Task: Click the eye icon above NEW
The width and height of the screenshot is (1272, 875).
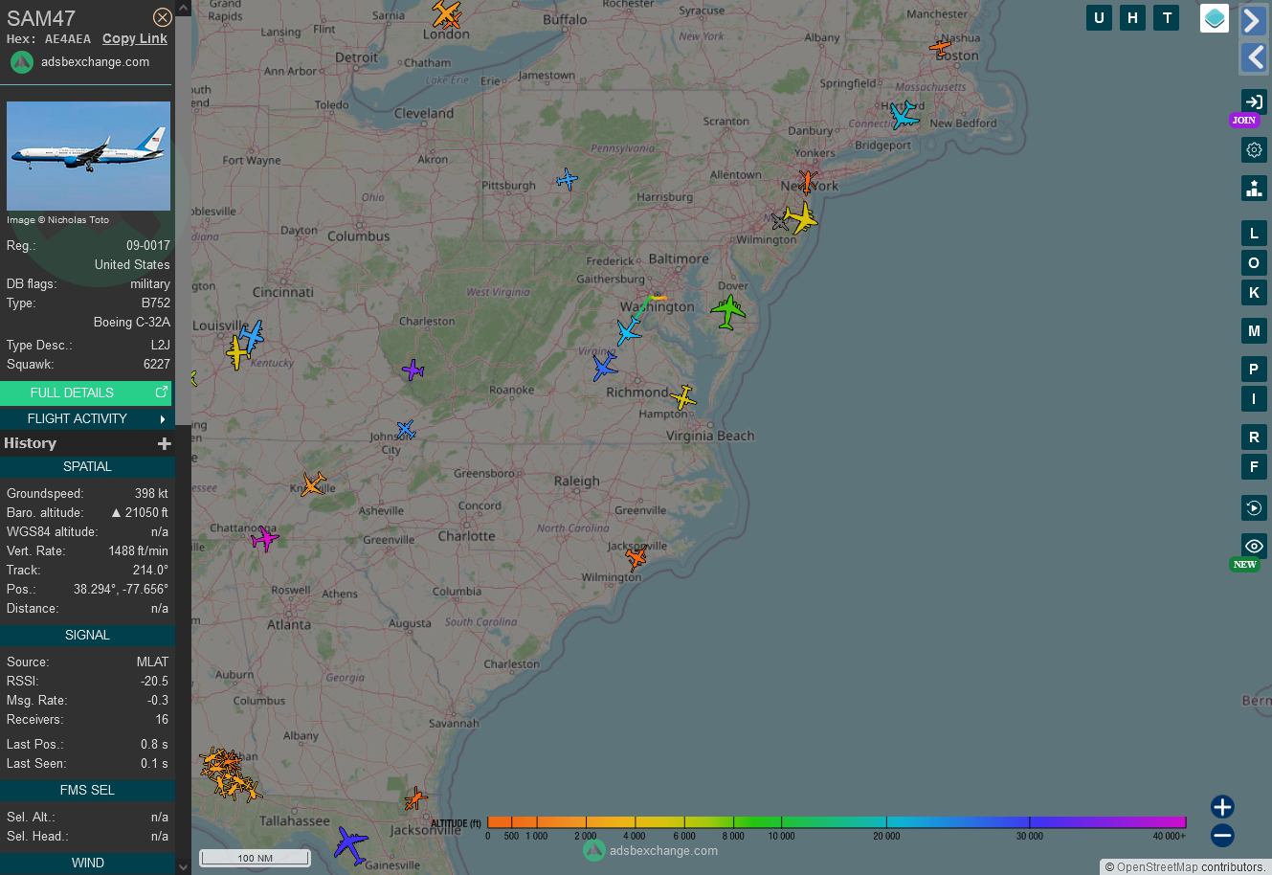Action: (1254, 546)
